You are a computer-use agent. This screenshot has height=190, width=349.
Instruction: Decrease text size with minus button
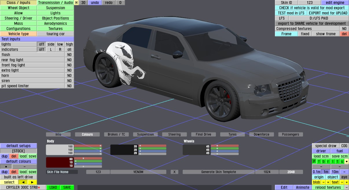point(342,182)
